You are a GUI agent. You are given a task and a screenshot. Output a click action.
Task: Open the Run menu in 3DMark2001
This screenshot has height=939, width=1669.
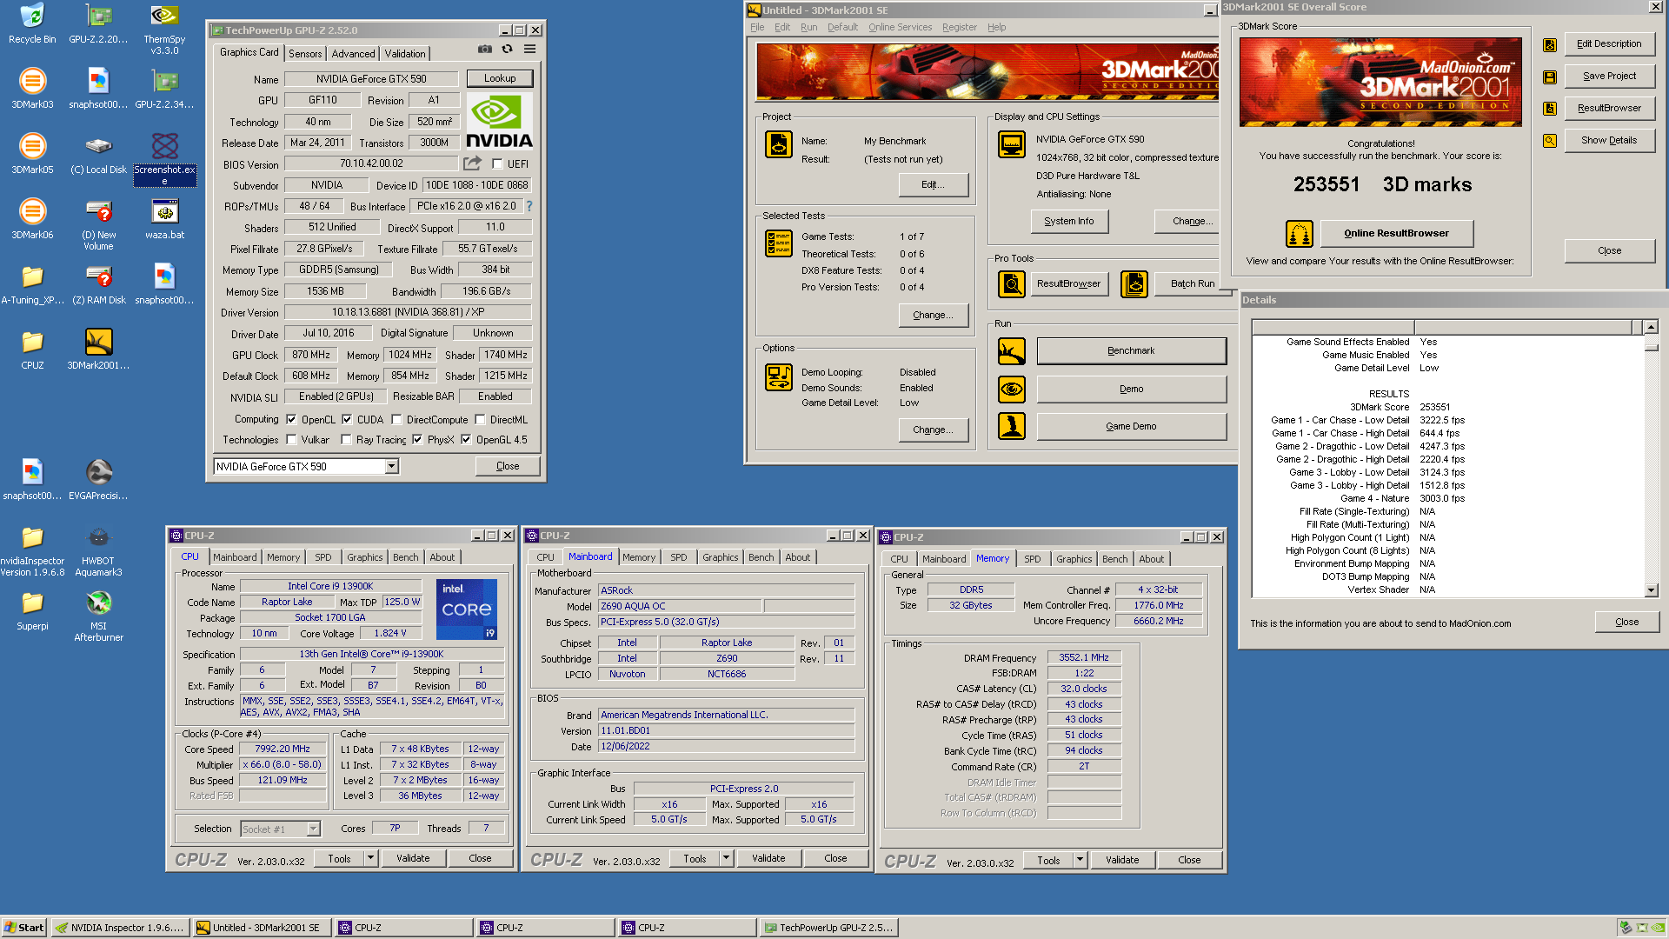(x=808, y=27)
